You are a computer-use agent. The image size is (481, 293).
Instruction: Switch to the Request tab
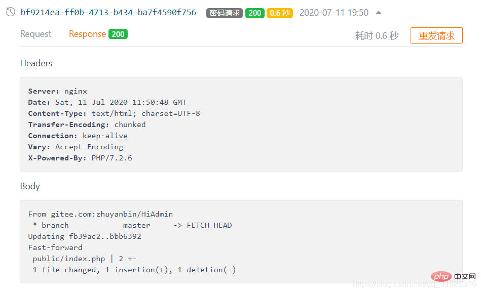pyautogui.click(x=35, y=34)
